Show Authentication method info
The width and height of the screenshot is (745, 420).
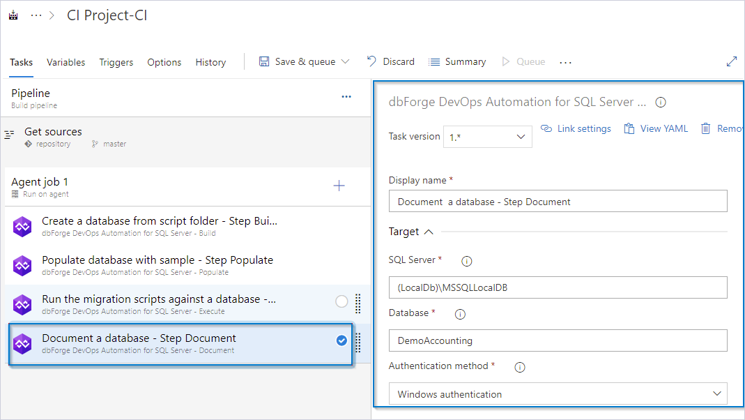tap(520, 367)
